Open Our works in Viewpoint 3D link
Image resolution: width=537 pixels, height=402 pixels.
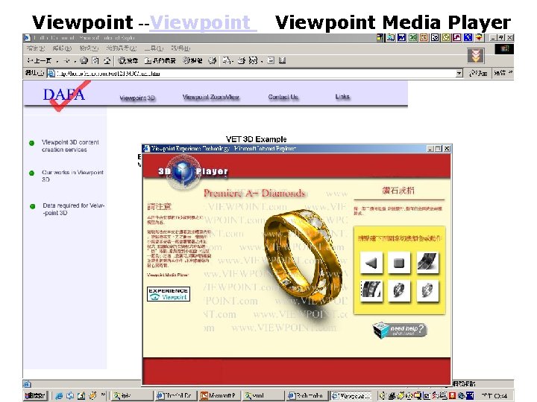click(x=72, y=176)
